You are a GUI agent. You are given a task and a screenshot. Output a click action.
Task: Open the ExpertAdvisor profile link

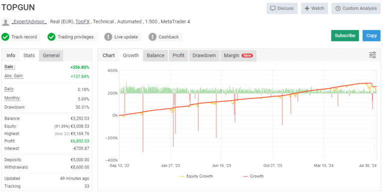click(29, 21)
